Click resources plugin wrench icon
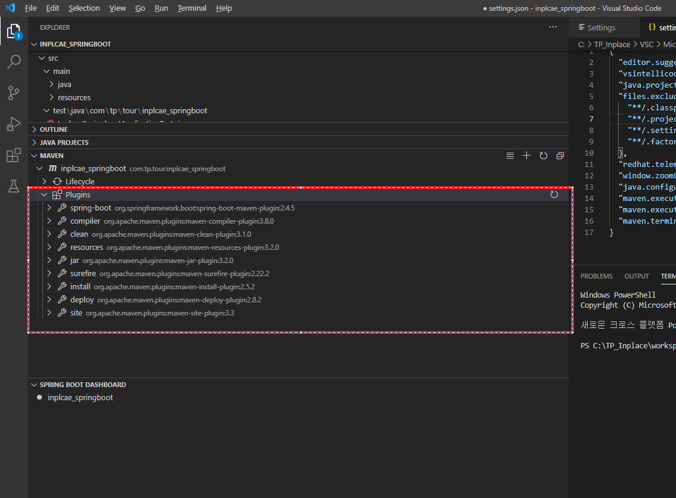The width and height of the screenshot is (676, 498). (62, 248)
